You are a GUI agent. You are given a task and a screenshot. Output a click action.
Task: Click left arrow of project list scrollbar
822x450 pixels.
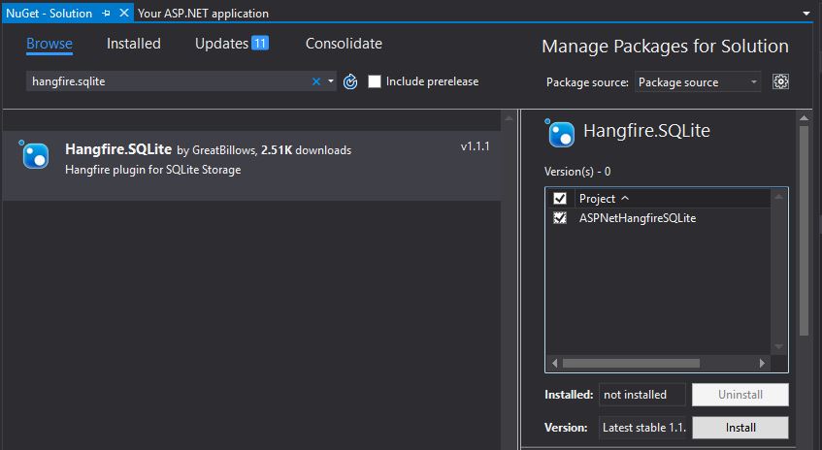(554, 364)
